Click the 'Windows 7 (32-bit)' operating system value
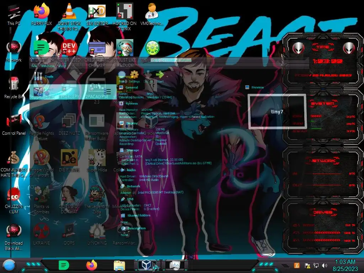The image size is (364, 273). pos(160,97)
